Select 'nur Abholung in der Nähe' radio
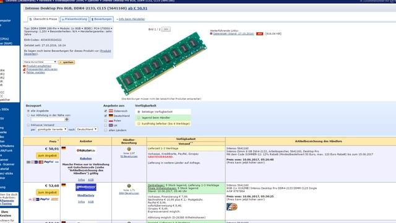 [28, 115]
